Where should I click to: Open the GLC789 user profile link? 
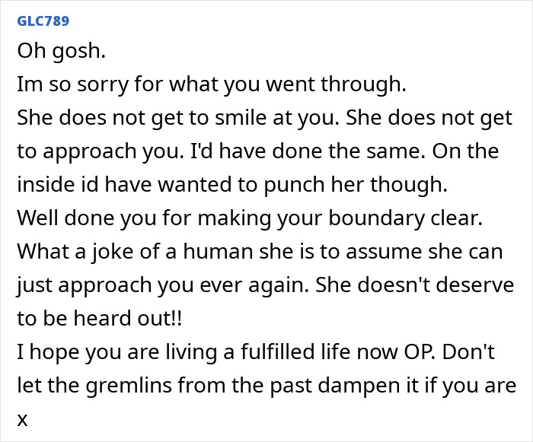tap(43, 21)
